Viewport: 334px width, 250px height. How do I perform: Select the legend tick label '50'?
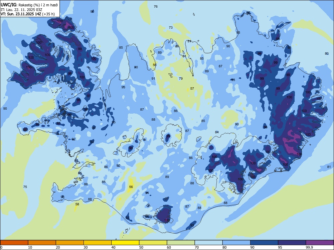tap(141, 247)
